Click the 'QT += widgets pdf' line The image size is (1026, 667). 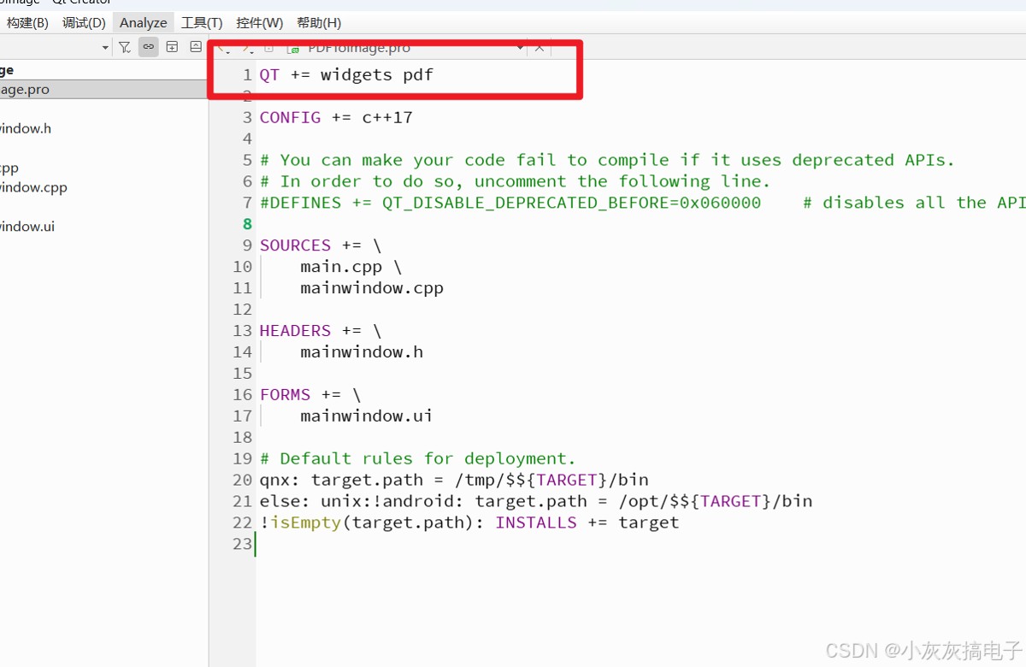point(346,74)
